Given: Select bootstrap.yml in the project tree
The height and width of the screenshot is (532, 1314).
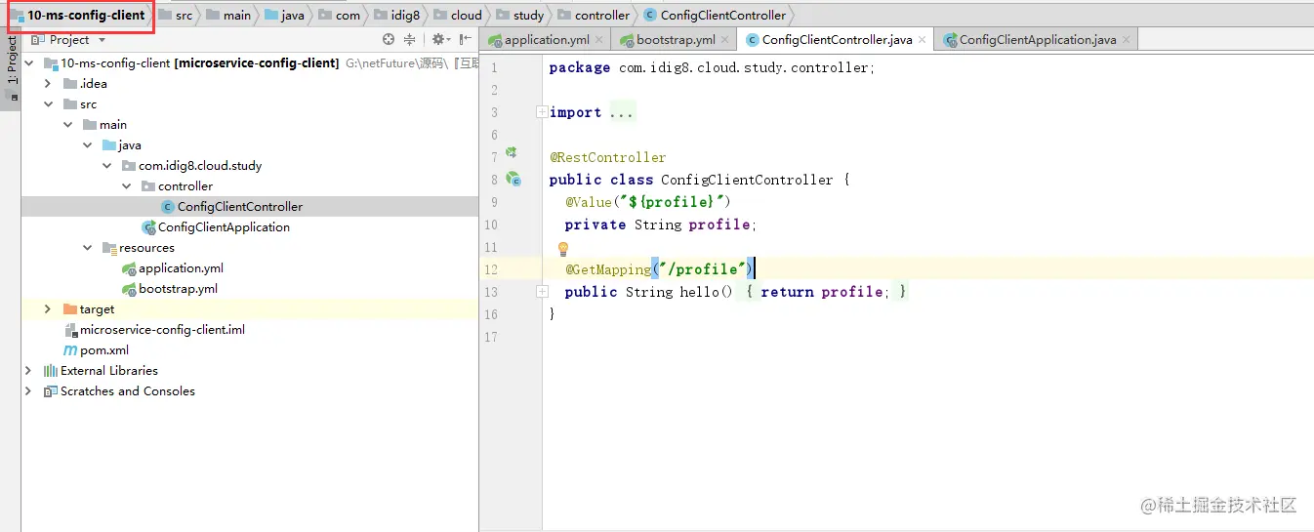Looking at the screenshot, I should tap(169, 289).
